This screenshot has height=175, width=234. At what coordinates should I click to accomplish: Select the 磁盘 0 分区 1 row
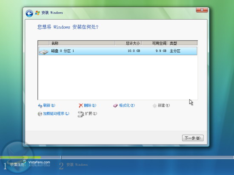pos(118,51)
